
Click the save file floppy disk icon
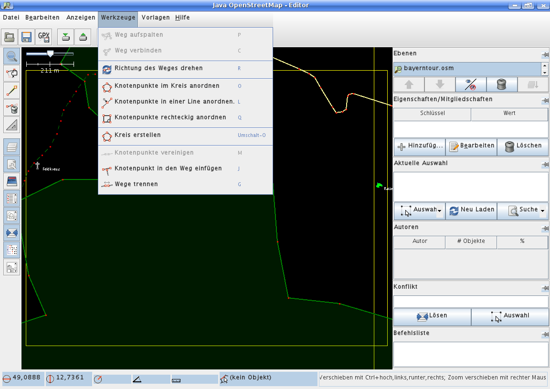[27, 37]
